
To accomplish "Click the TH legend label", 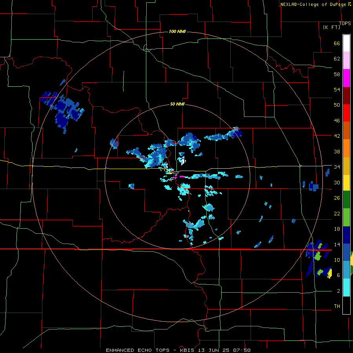I will point(337,306).
